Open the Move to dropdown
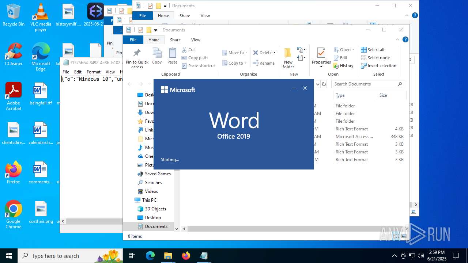 (235, 53)
